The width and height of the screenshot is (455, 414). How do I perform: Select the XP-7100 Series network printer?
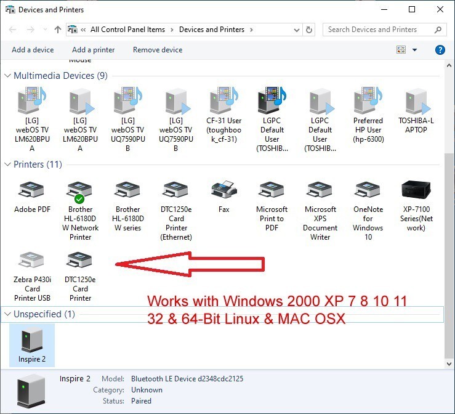(x=416, y=192)
